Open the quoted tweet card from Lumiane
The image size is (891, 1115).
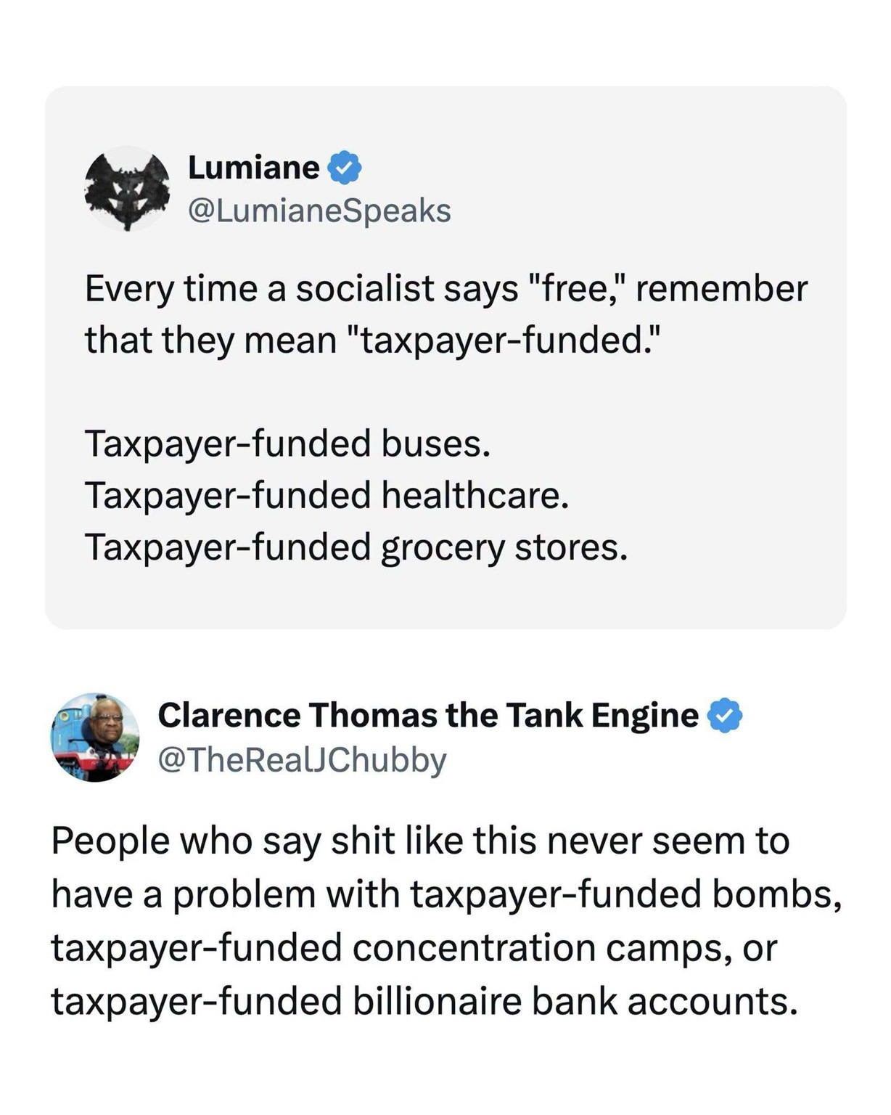pyautogui.click(x=445, y=358)
